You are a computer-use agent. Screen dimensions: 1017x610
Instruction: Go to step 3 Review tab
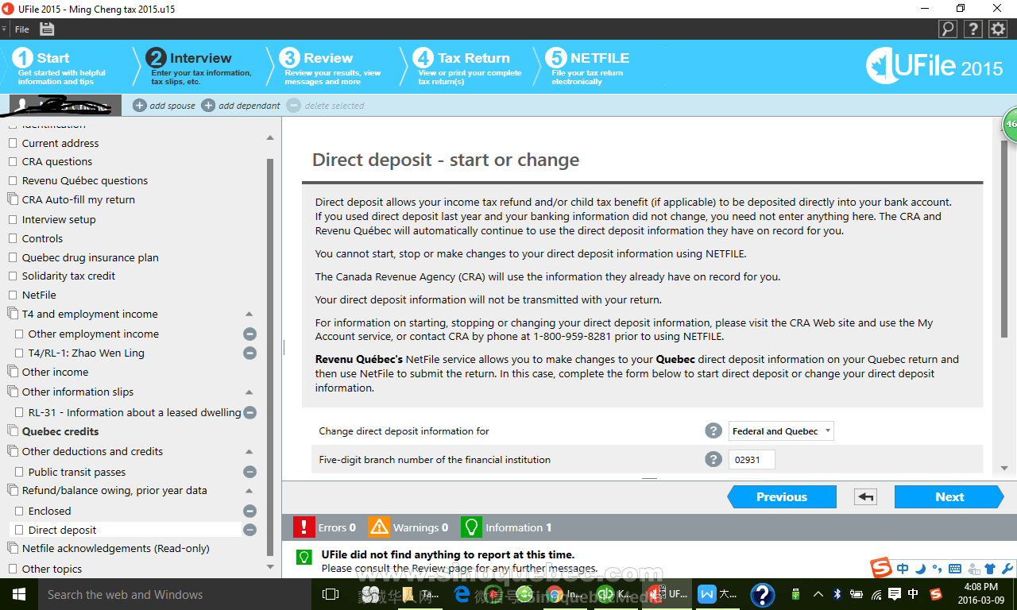point(332,67)
